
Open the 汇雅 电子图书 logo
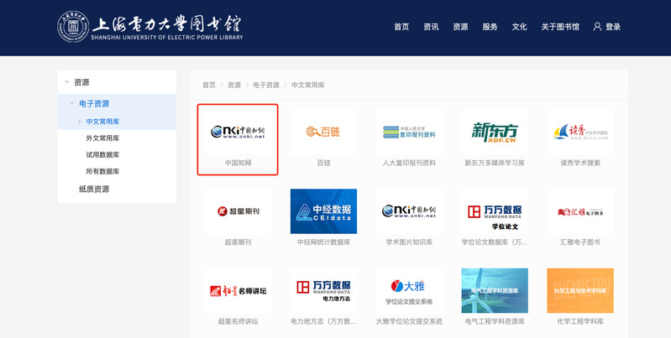pyautogui.click(x=580, y=211)
